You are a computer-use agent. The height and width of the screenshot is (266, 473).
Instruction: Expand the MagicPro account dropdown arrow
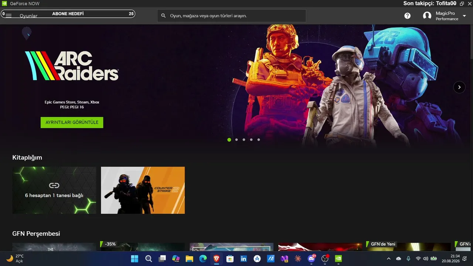pos(465,16)
